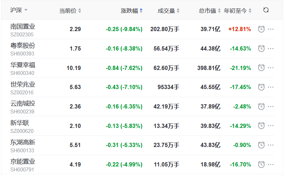Click the 95334手 volume value
The image size is (285, 176).
[x=169, y=87]
